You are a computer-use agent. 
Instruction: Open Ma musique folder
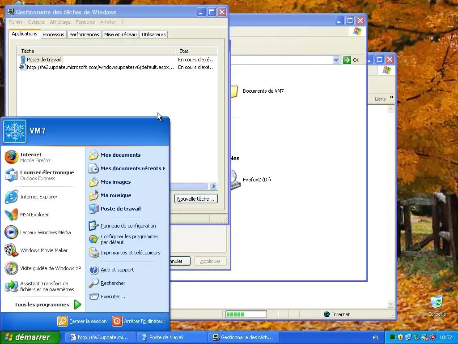coord(127,195)
